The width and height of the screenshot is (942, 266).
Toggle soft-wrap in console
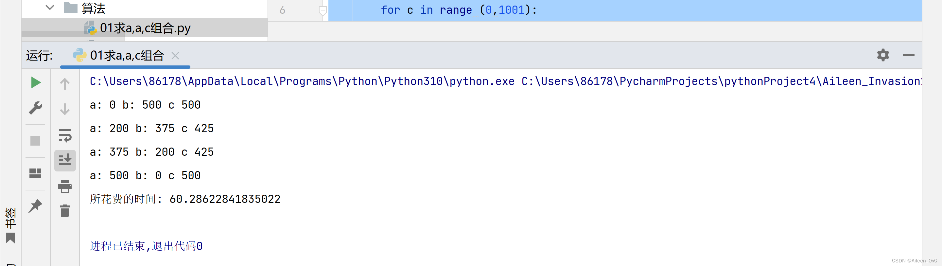(65, 135)
